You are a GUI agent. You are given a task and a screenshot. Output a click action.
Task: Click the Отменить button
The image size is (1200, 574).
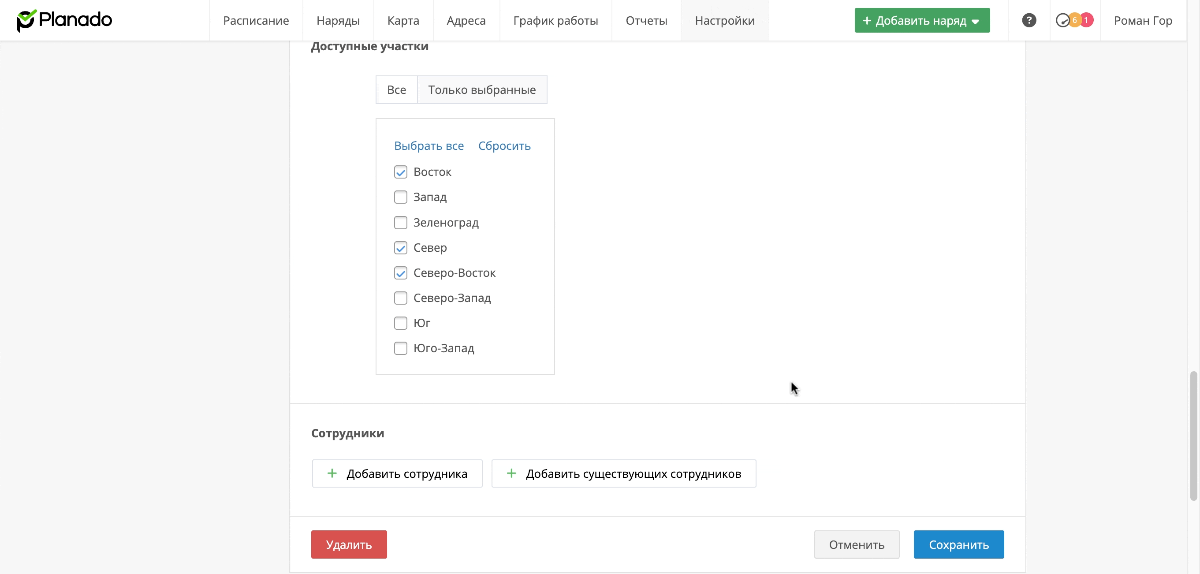point(856,544)
